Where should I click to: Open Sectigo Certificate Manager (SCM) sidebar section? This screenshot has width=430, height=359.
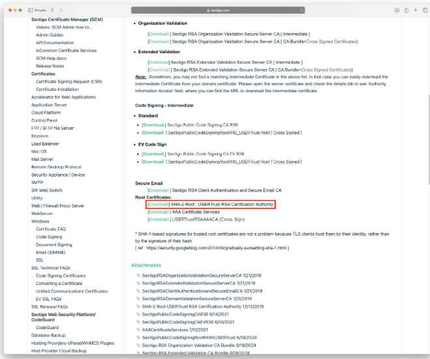click(x=67, y=19)
